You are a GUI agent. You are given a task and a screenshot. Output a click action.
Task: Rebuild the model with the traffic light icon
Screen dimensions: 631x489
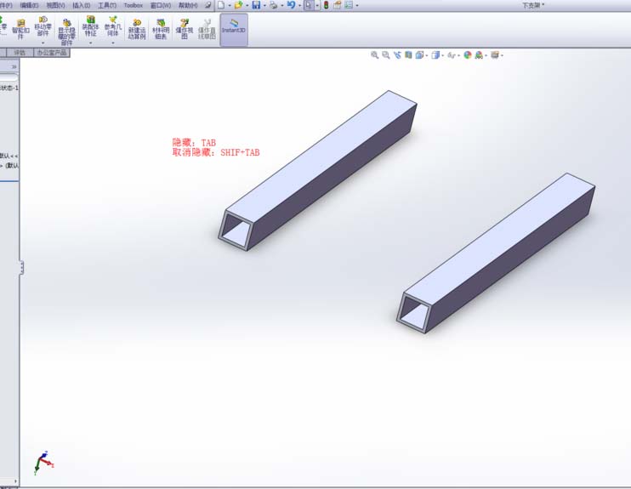click(x=326, y=5)
